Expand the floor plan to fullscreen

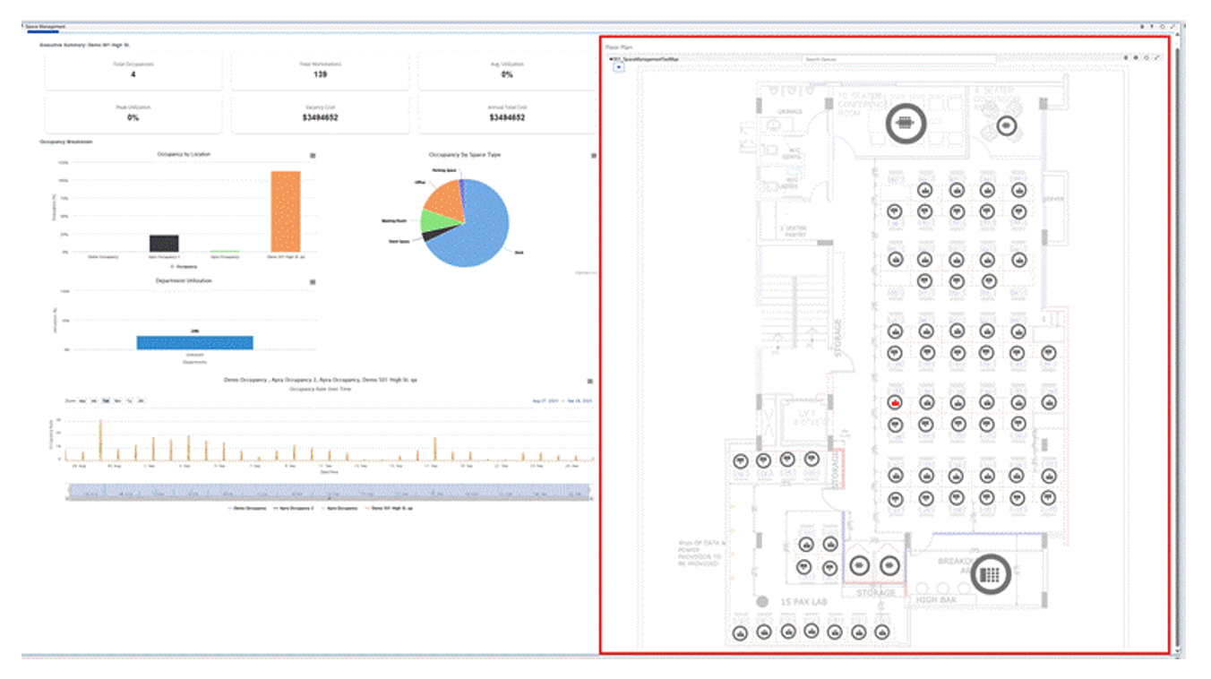pos(1157,58)
